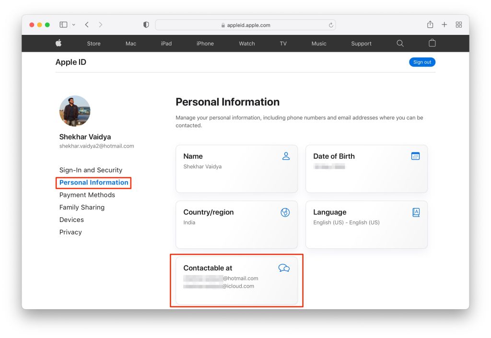Screen dimensions: 491x338
Task: Click the green fullscreen window button
Action: point(47,25)
